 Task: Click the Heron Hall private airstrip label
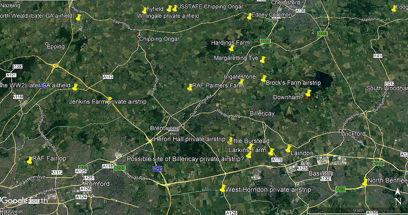(189, 139)
